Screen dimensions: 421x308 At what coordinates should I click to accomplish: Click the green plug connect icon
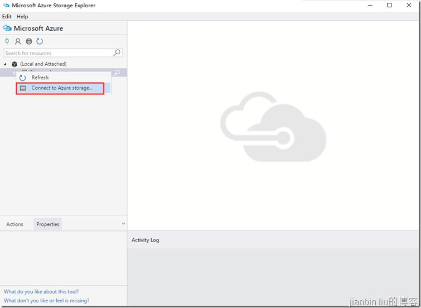click(7, 41)
